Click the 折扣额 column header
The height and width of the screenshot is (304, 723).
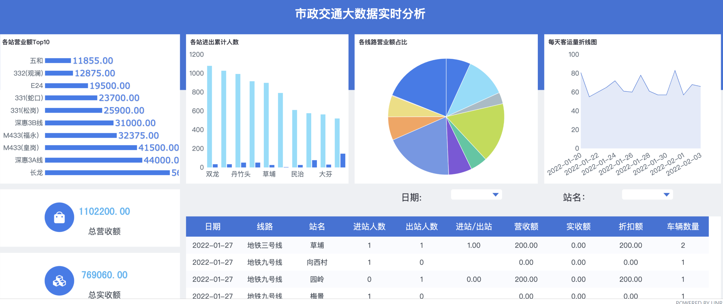click(630, 227)
